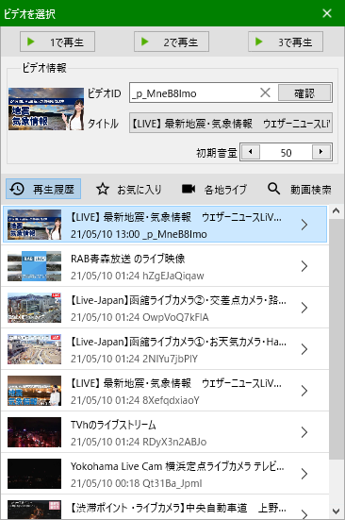Select Yokohama Live Cam entry
This screenshot has width=345, height=520.
[165, 473]
